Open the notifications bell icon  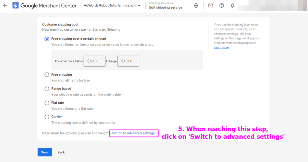pyautogui.click(x=232, y=5)
